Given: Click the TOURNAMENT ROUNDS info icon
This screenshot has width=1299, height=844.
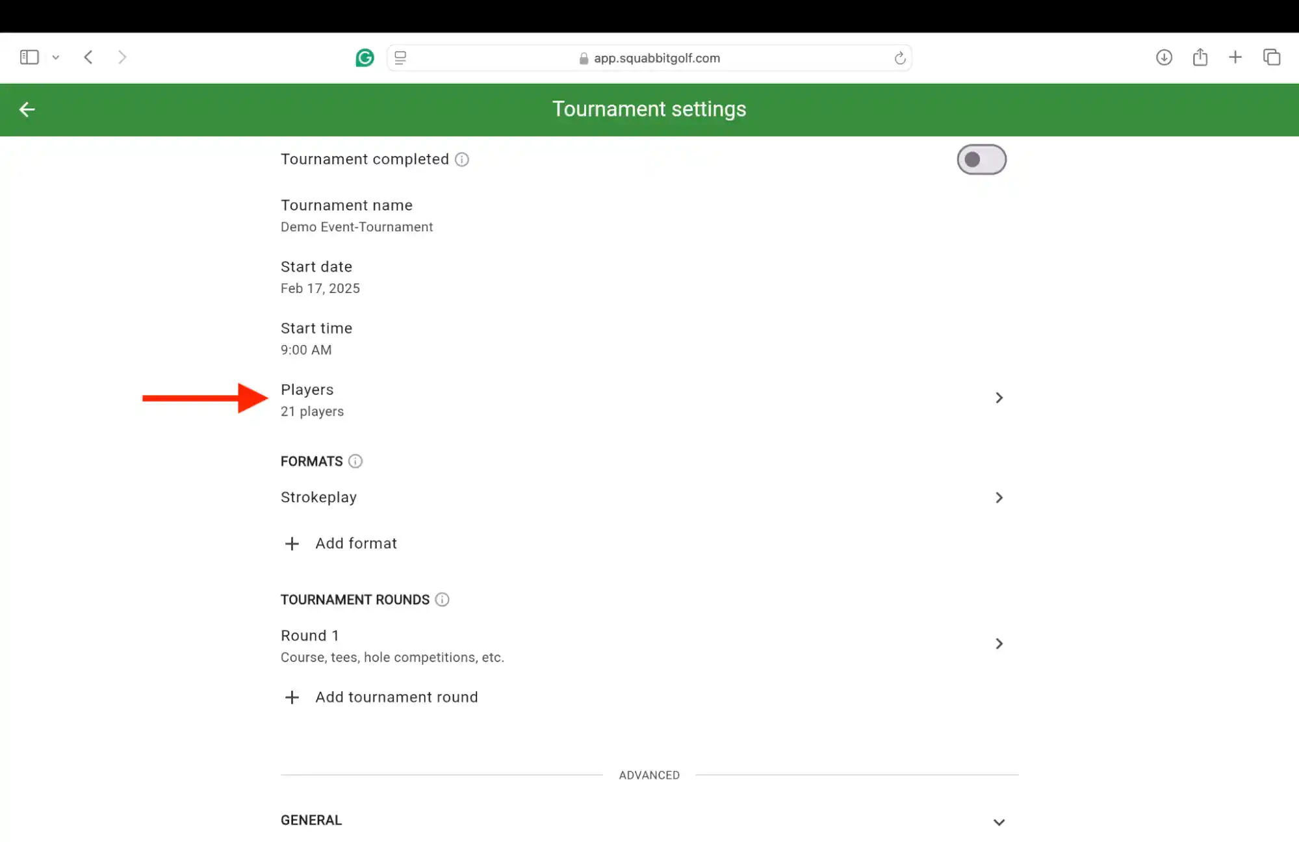Looking at the screenshot, I should [x=442, y=600].
